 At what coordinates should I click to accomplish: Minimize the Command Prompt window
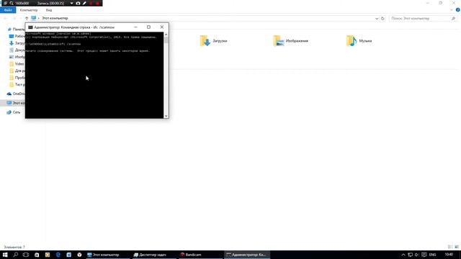[135, 27]
